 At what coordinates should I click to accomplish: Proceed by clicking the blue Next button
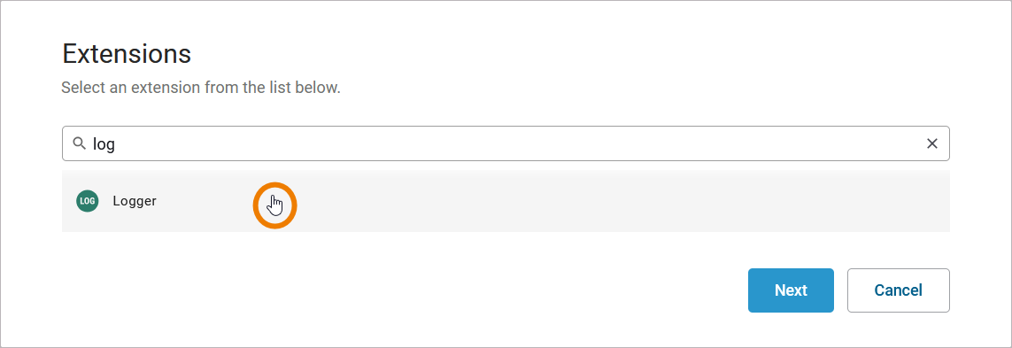[791, 290]
